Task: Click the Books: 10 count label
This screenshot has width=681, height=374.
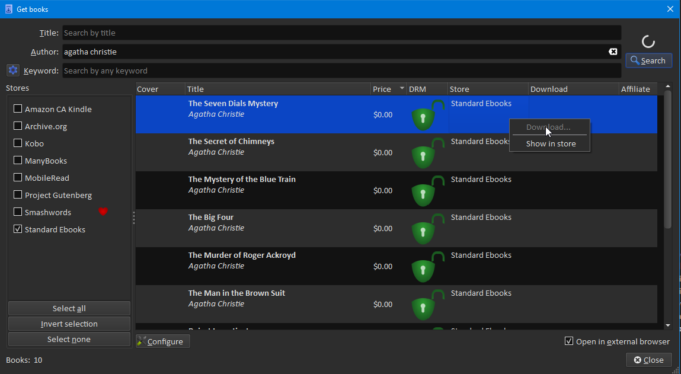Action: (24, 360)
